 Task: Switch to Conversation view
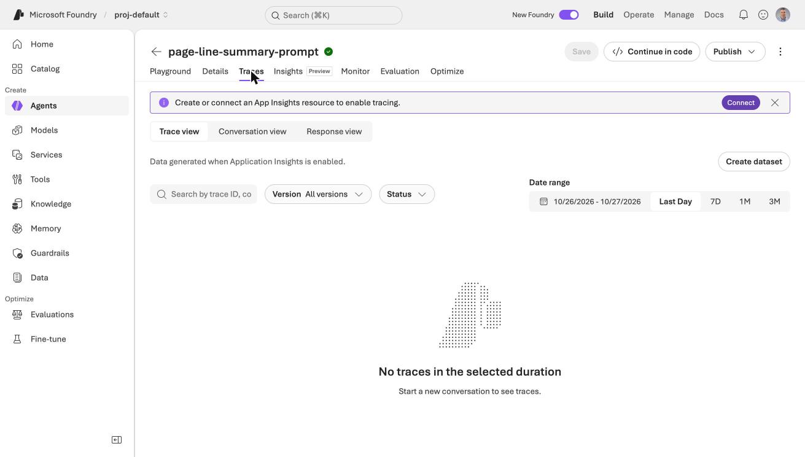coord(252,131)
